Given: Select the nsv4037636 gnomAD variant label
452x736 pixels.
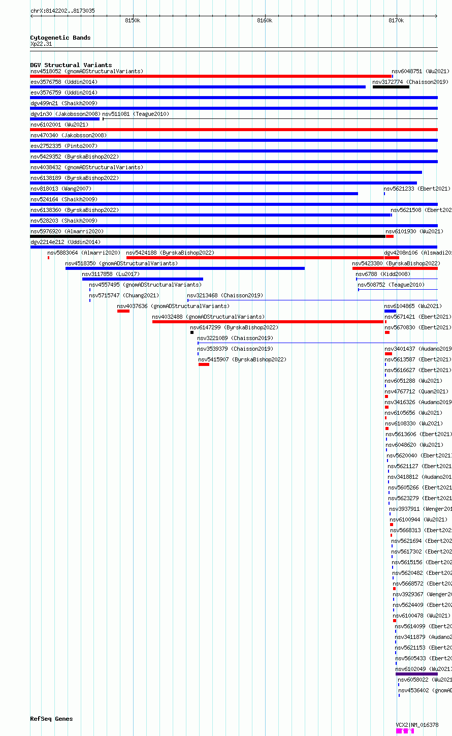Looking at the screenshot, I should (x=173, y=306).
